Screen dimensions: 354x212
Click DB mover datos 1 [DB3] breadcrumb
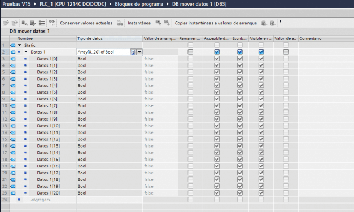point(199,4)
